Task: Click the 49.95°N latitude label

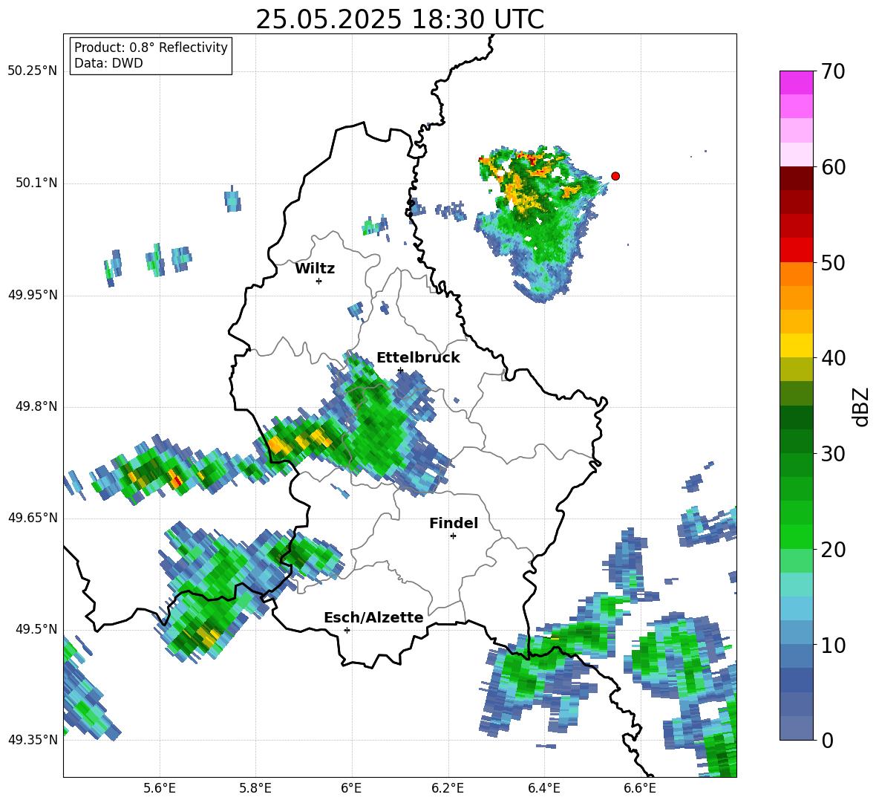Action: (x=33, y=294)
